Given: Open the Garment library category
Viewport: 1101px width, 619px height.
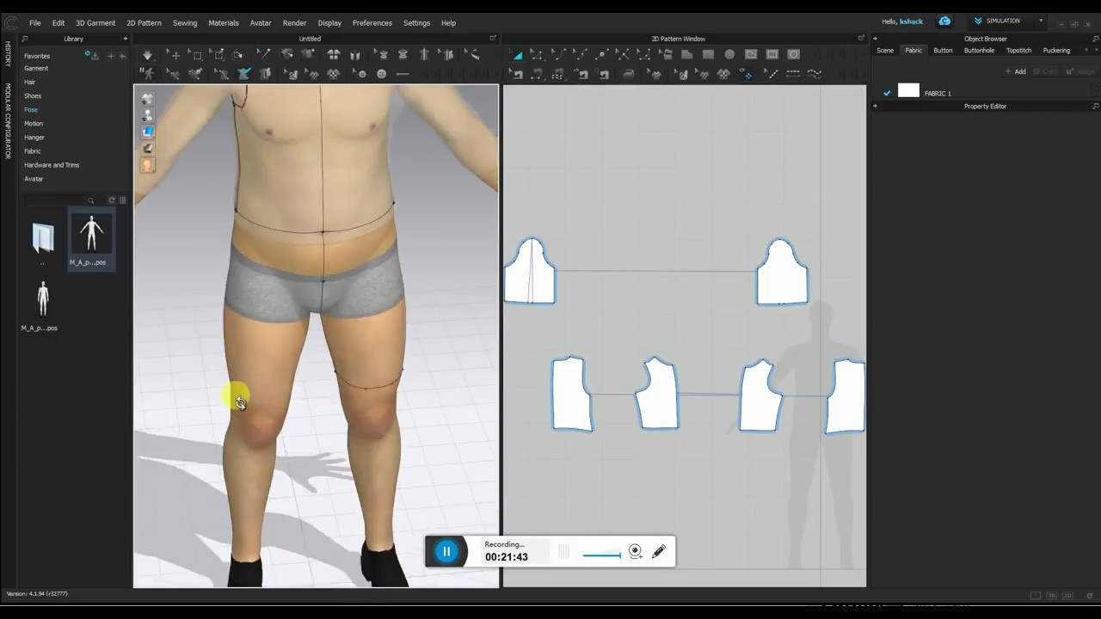Looking at the screenshot, I should coord(36,68).
